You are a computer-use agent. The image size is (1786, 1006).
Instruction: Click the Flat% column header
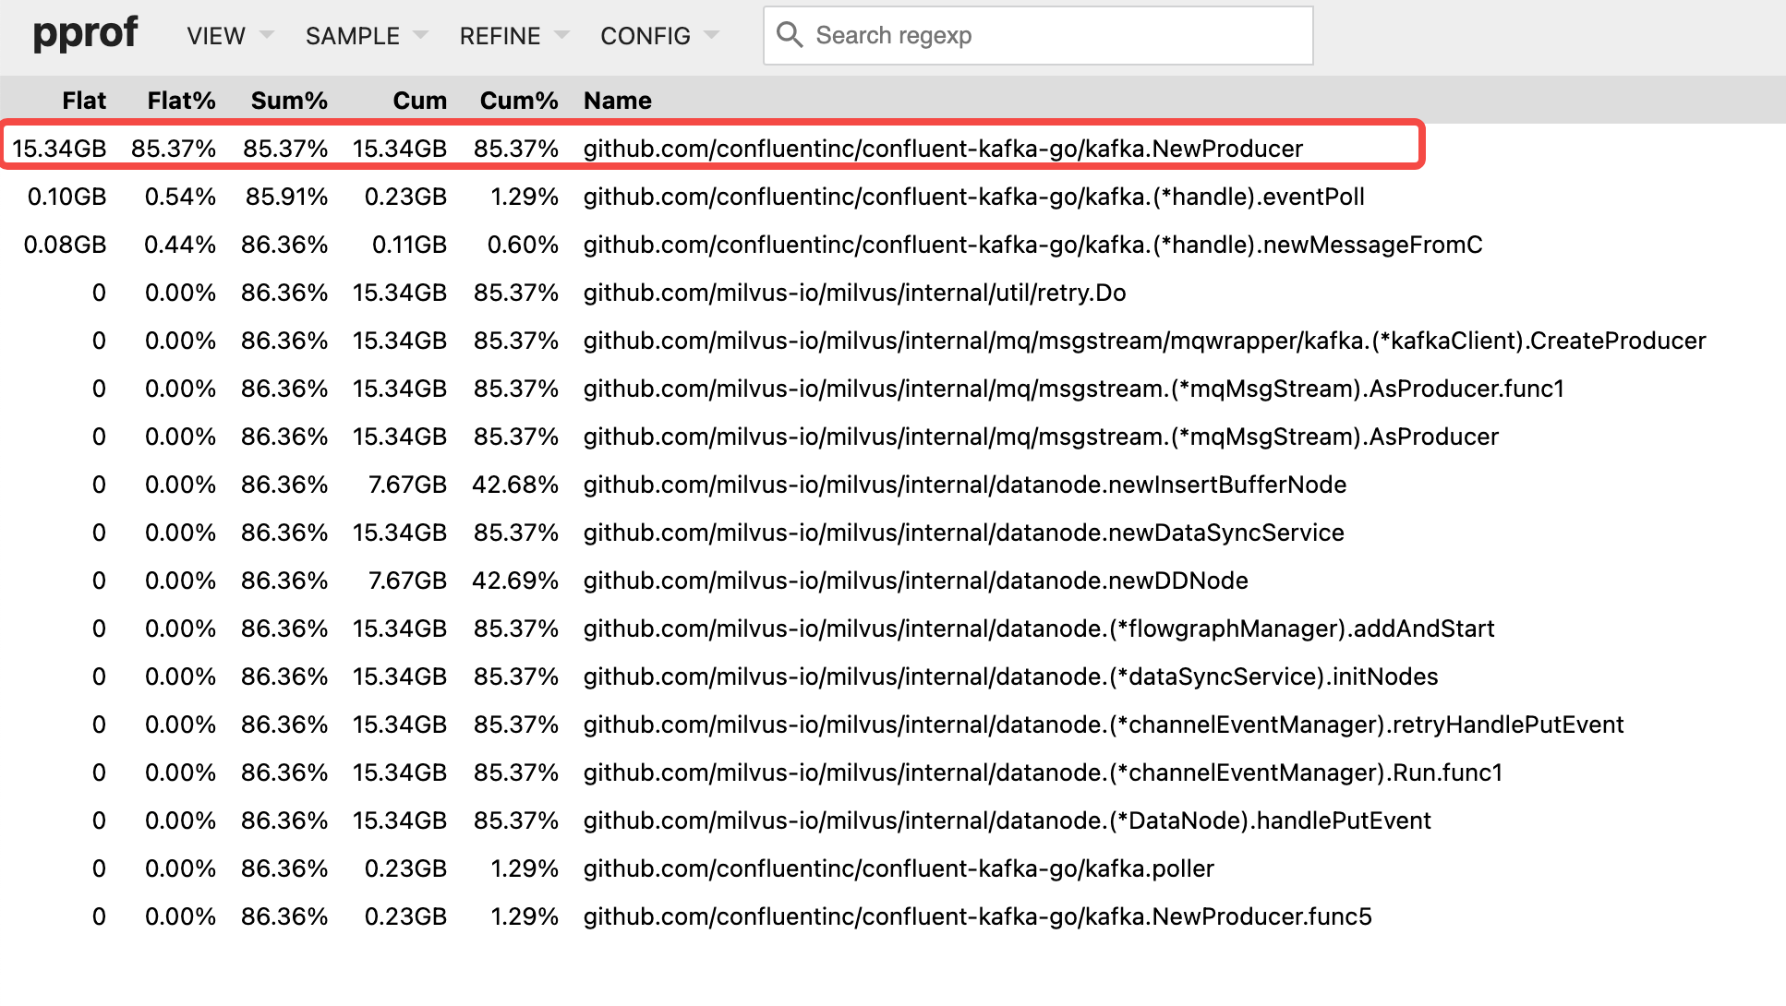click(181, 100)
